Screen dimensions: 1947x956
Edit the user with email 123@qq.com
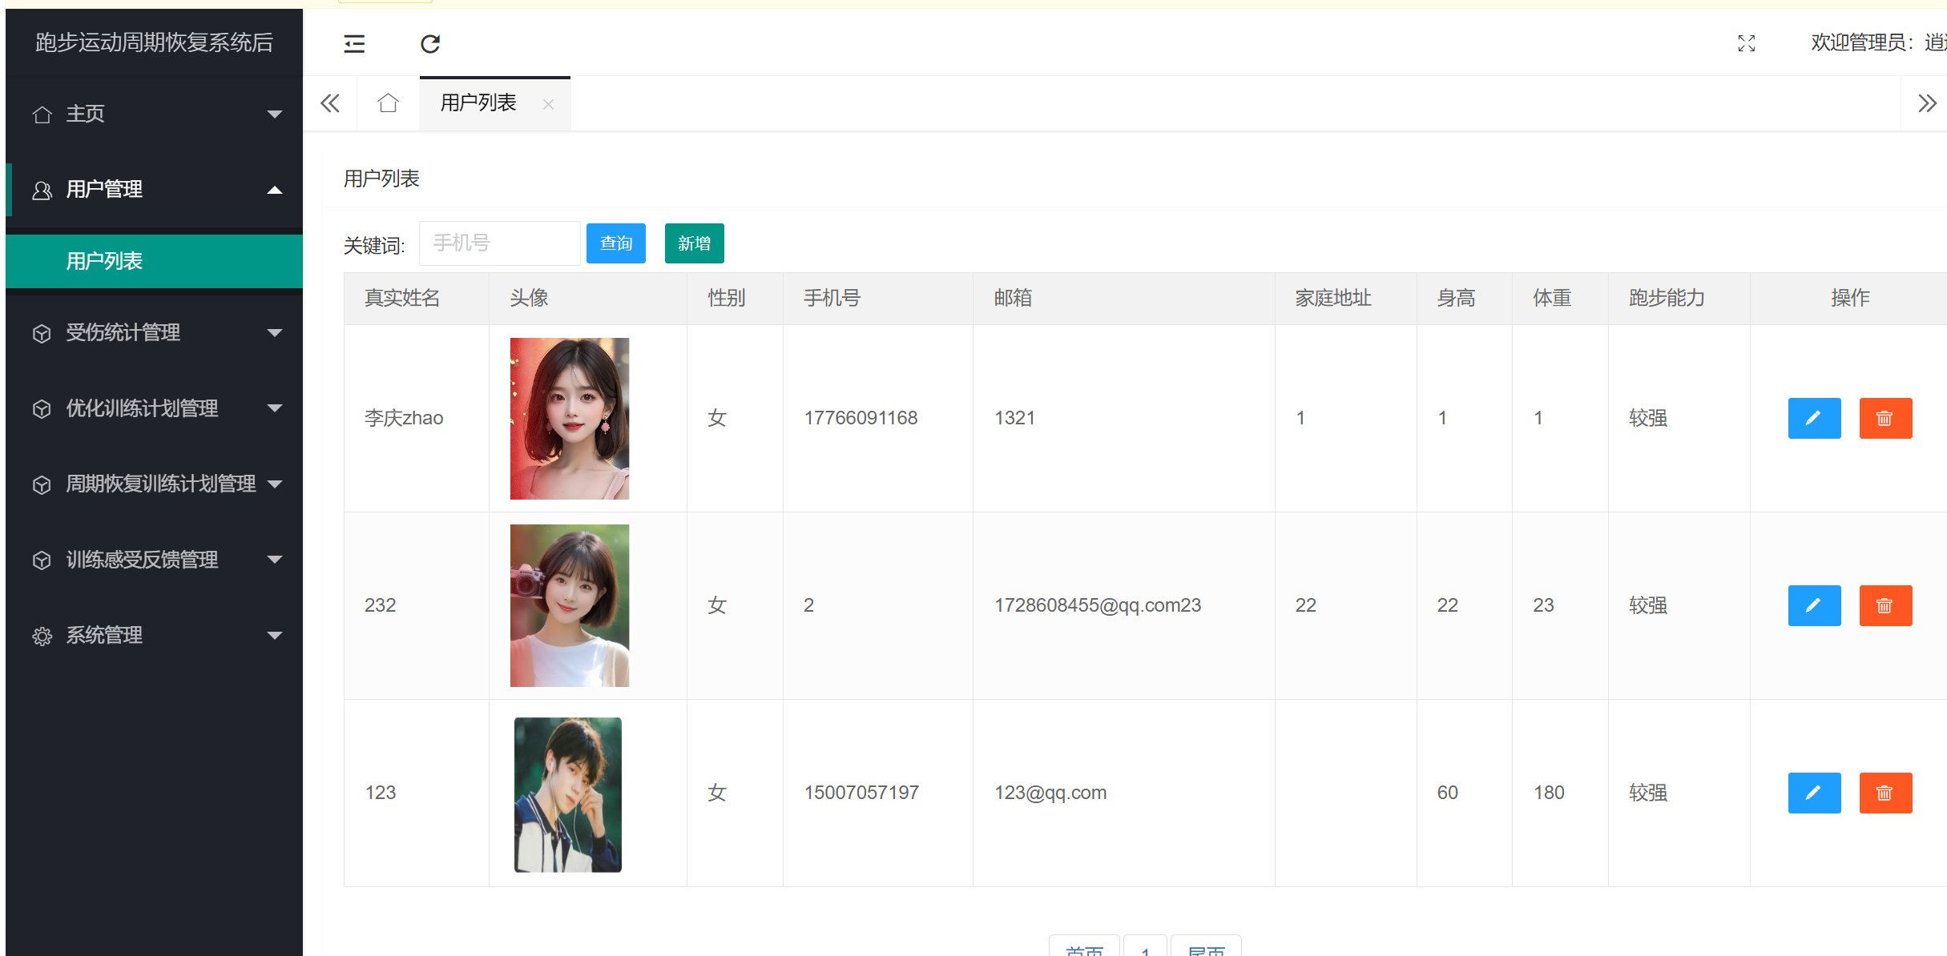[1813, 793]
